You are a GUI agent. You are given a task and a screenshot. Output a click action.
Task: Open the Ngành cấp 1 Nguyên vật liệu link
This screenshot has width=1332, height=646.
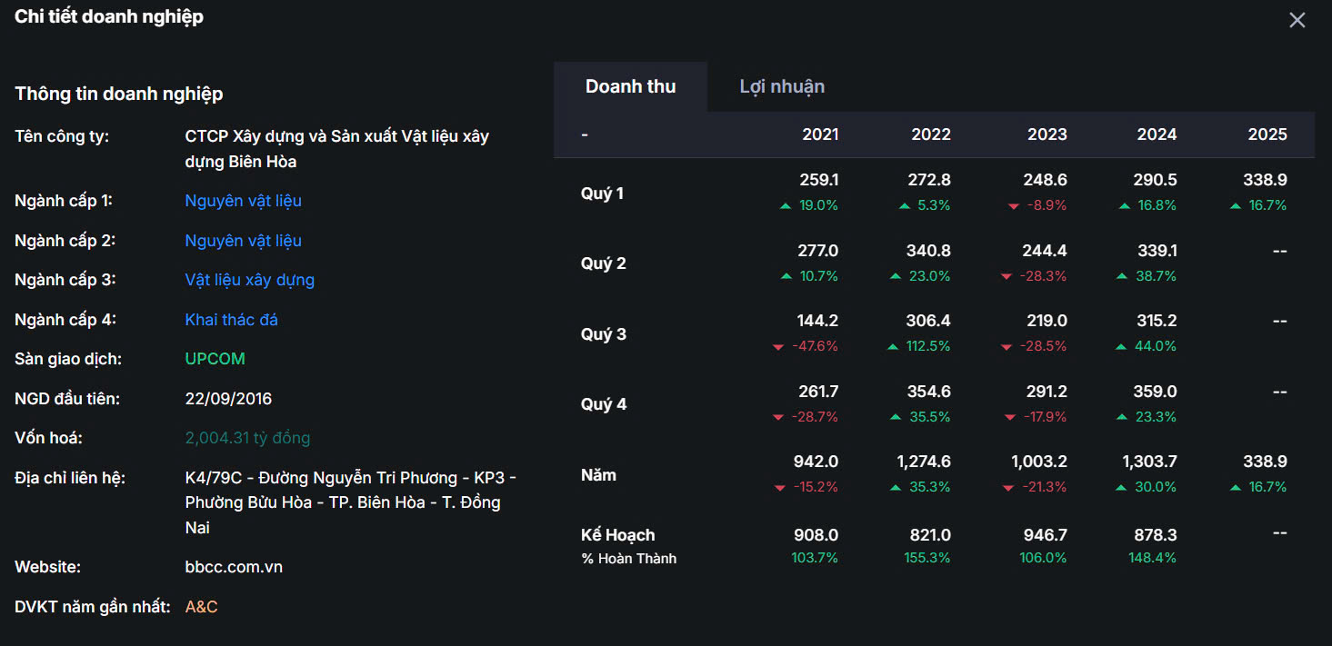point(243,201)
